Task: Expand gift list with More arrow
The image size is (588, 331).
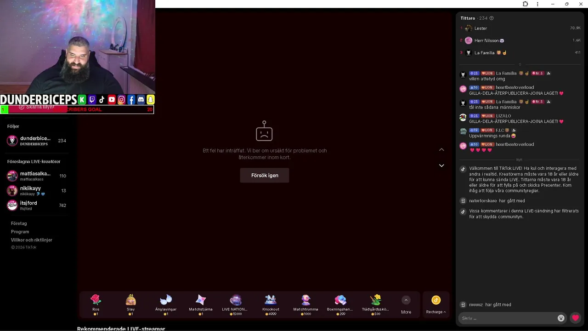Action: click(406, 300)
